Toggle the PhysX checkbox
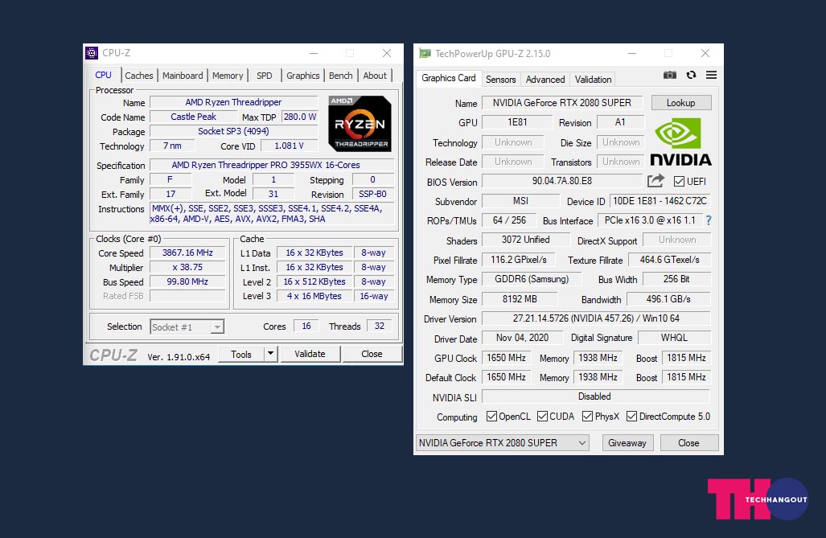This screenshot has height=538, width=826. pos(587,417)
